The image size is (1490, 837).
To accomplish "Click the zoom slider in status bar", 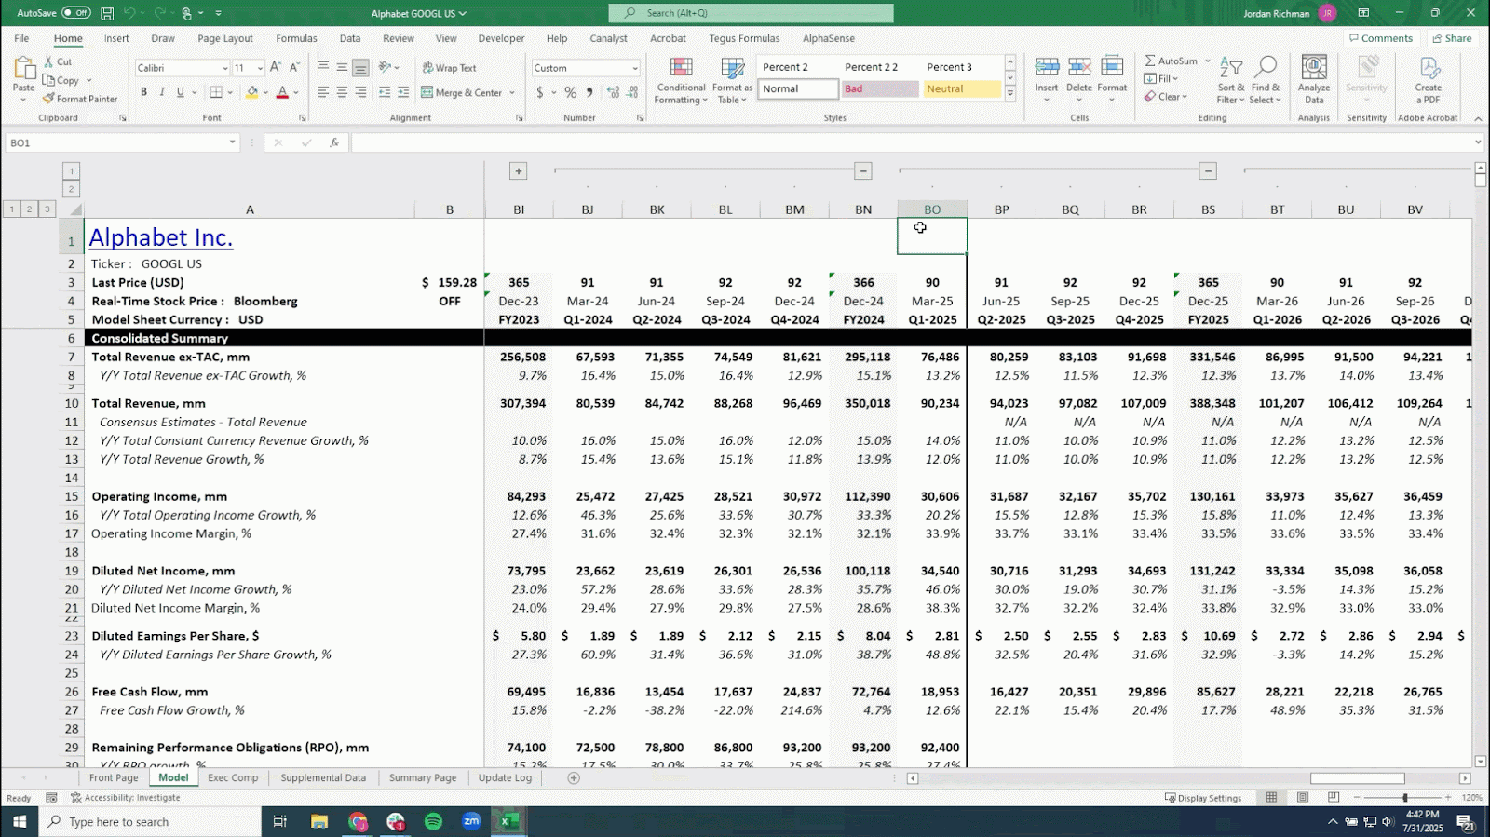I will [x=1404, y=798].
